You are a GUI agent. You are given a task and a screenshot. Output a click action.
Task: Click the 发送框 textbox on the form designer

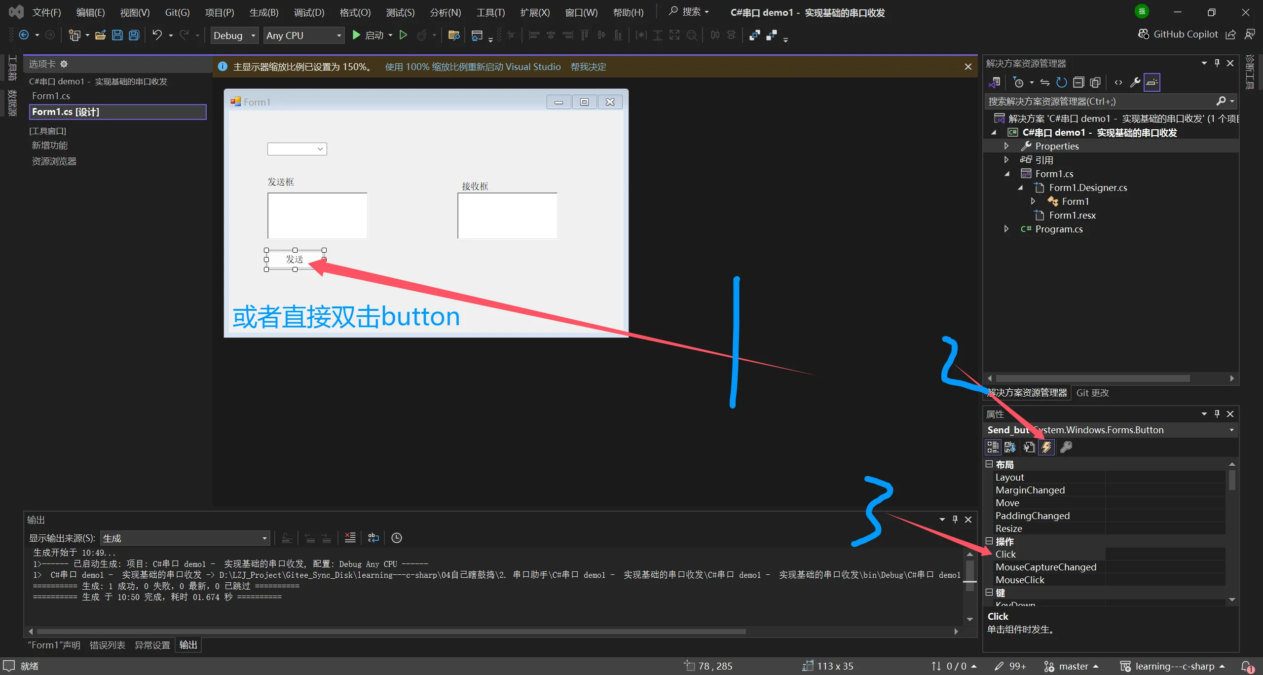point(317,216)
